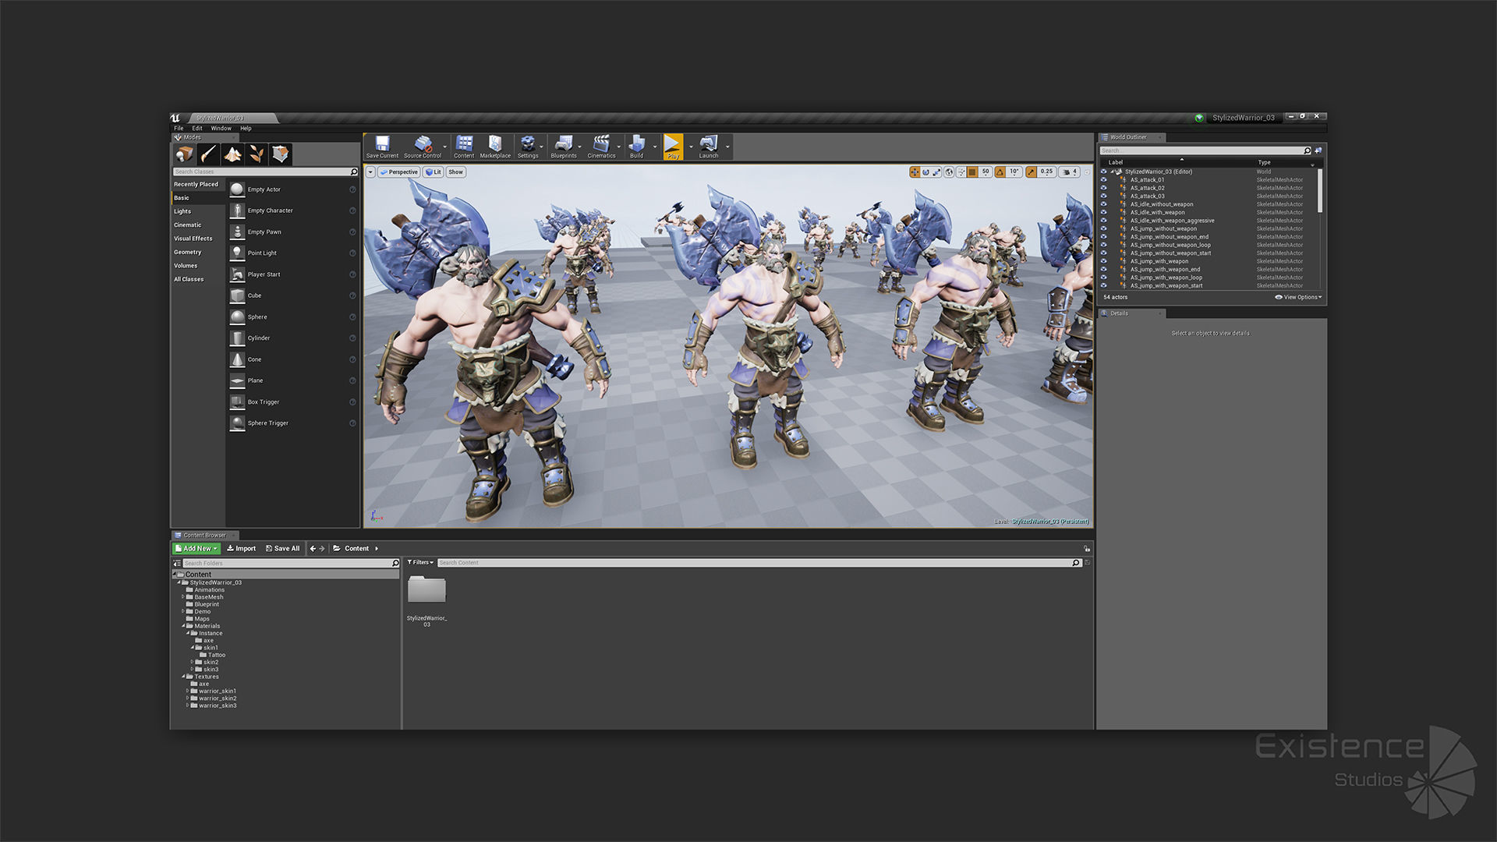1497x842 pixels.
Task: Click Save Current in toolbar
Action: pyautogui.click(x=382, y=147)
